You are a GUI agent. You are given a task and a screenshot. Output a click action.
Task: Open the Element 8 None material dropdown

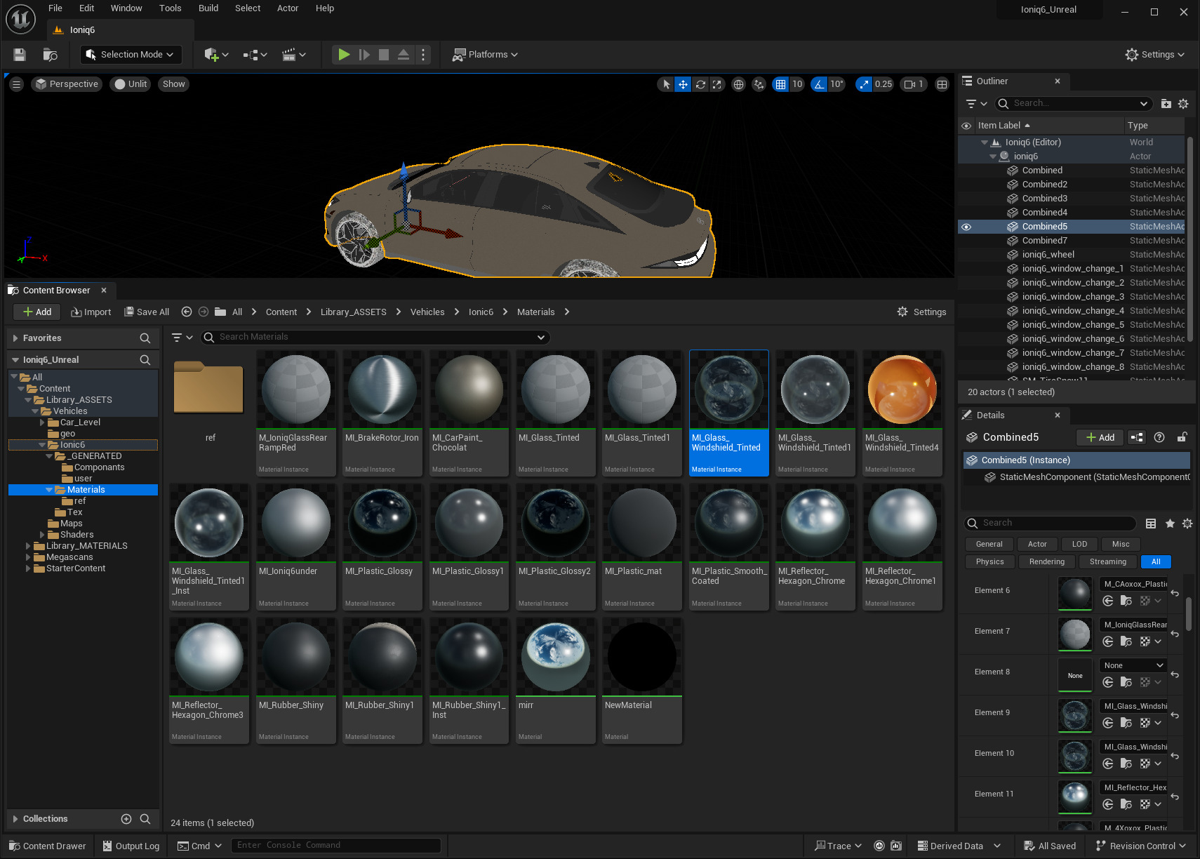pos(1133,665)
